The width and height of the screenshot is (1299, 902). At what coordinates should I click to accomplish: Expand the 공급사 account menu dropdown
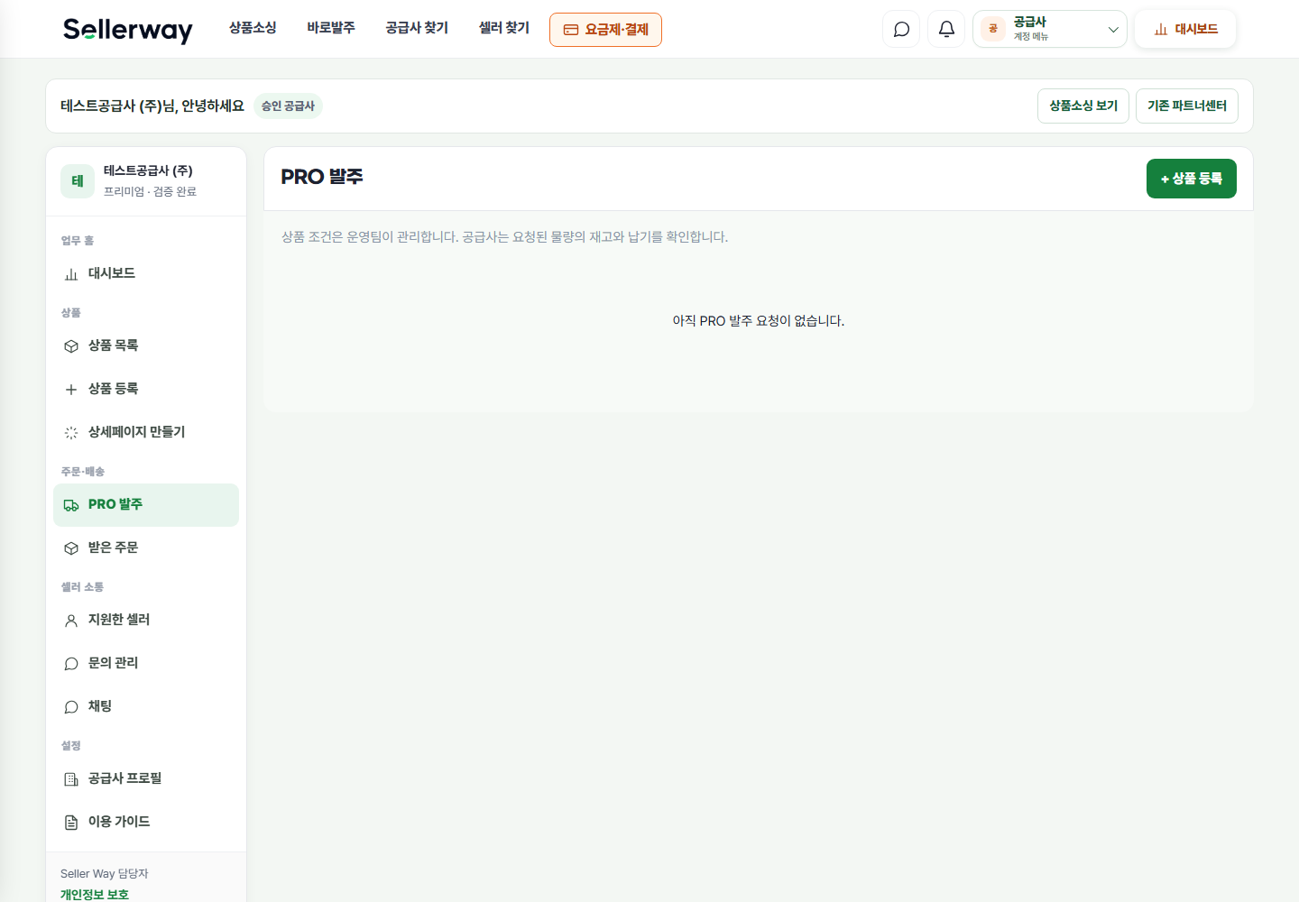pos(1050,29)
